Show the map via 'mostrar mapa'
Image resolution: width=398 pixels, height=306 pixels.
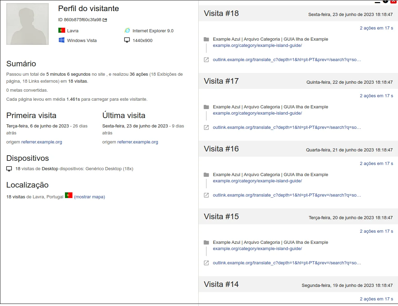pos(89,197)
